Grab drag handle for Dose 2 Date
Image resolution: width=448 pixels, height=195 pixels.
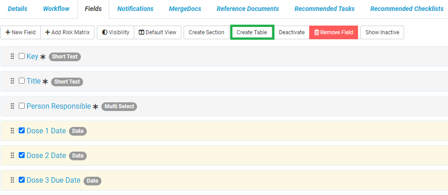pos(12,155)
